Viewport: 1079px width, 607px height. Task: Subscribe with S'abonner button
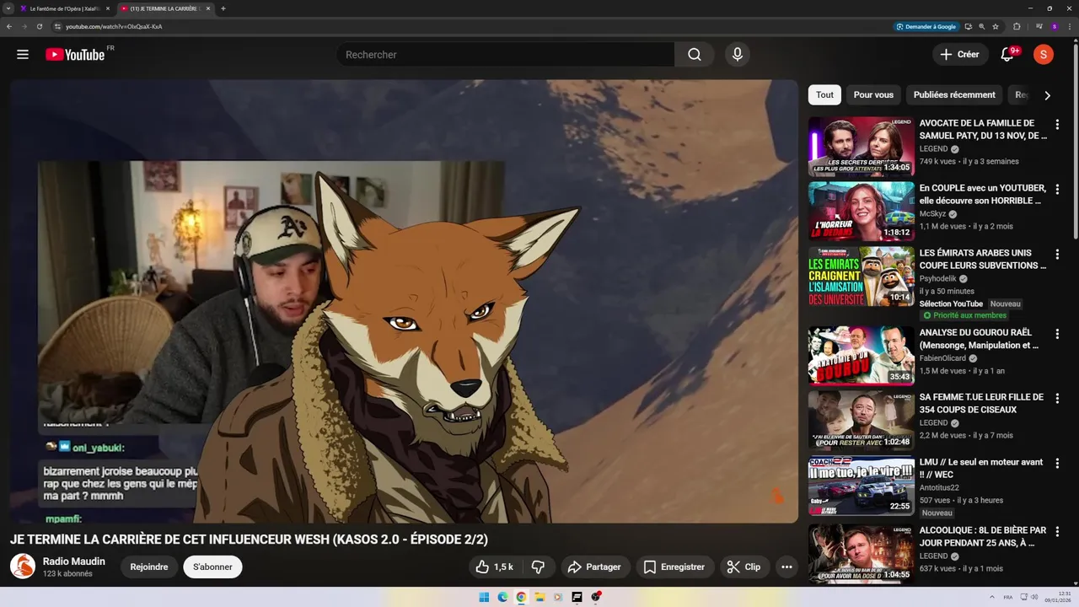tap(212, 567)
